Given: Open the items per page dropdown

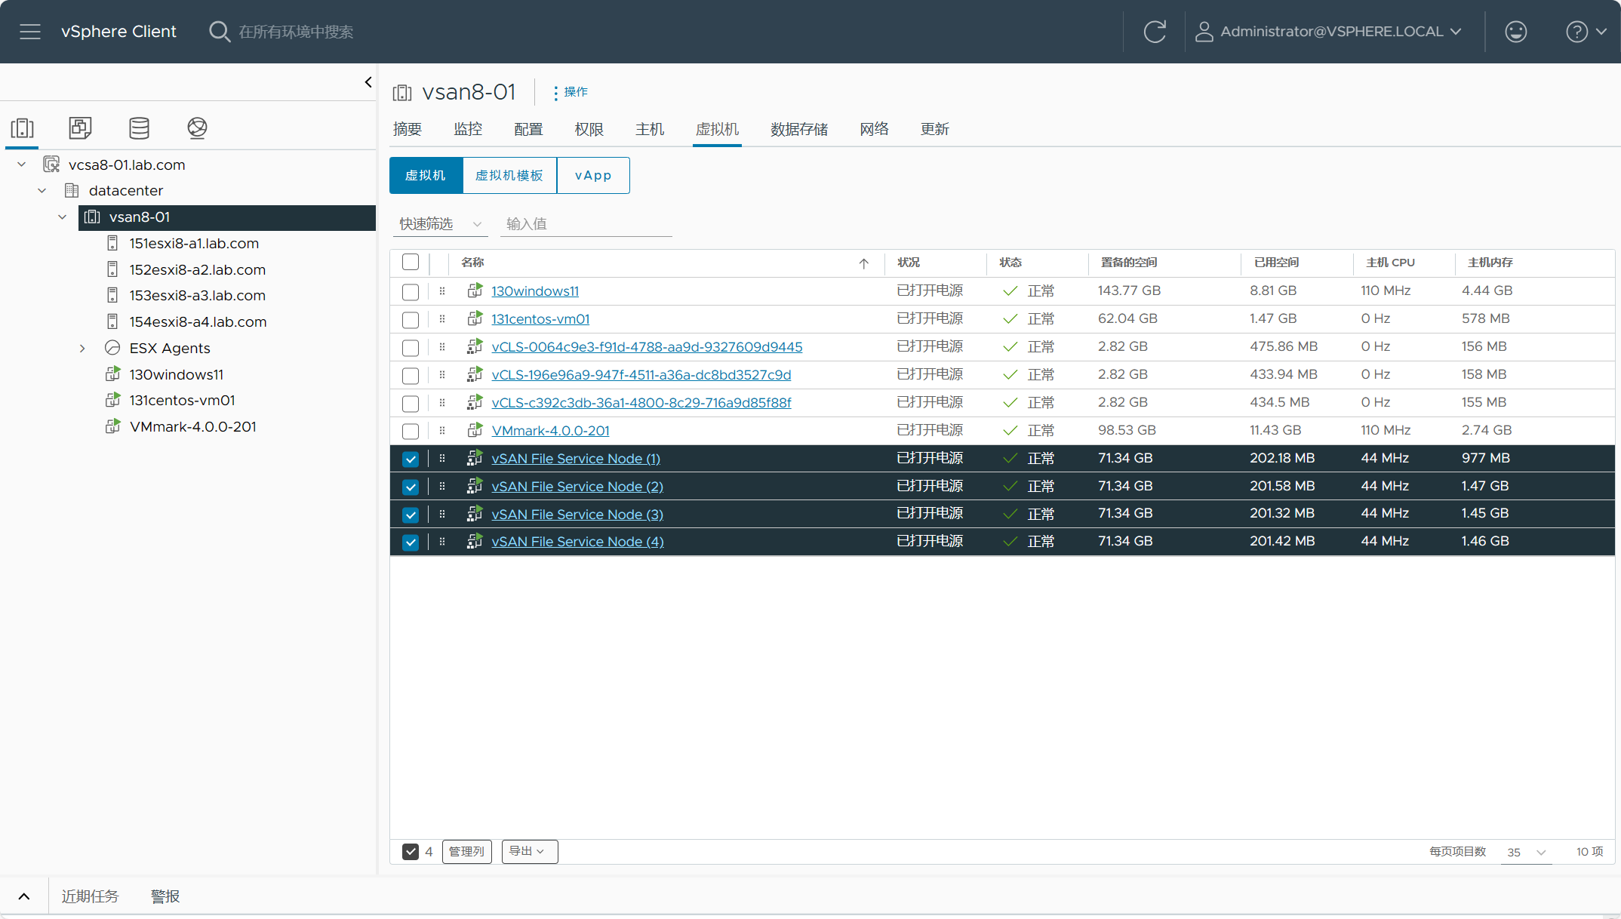Looking at the screenshot, I should (x=1526, y=852).
